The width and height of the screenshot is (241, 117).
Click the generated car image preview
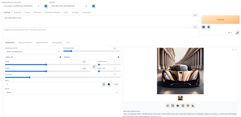coord(180,71)
